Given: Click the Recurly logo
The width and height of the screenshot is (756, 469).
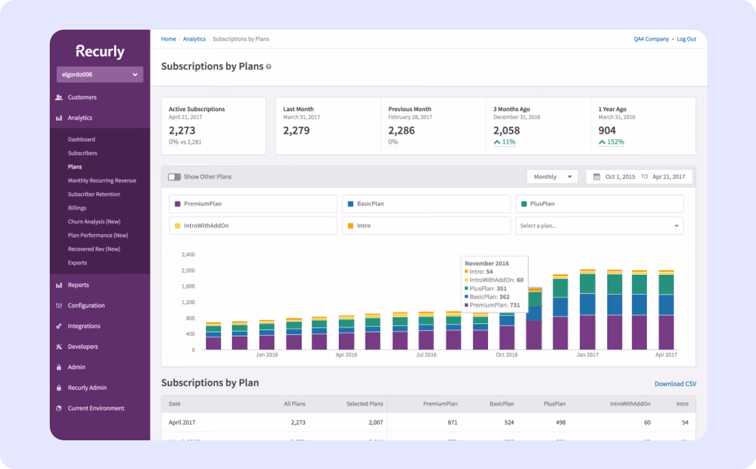Looking at the screenshot, I should click(x=100, y=51).
